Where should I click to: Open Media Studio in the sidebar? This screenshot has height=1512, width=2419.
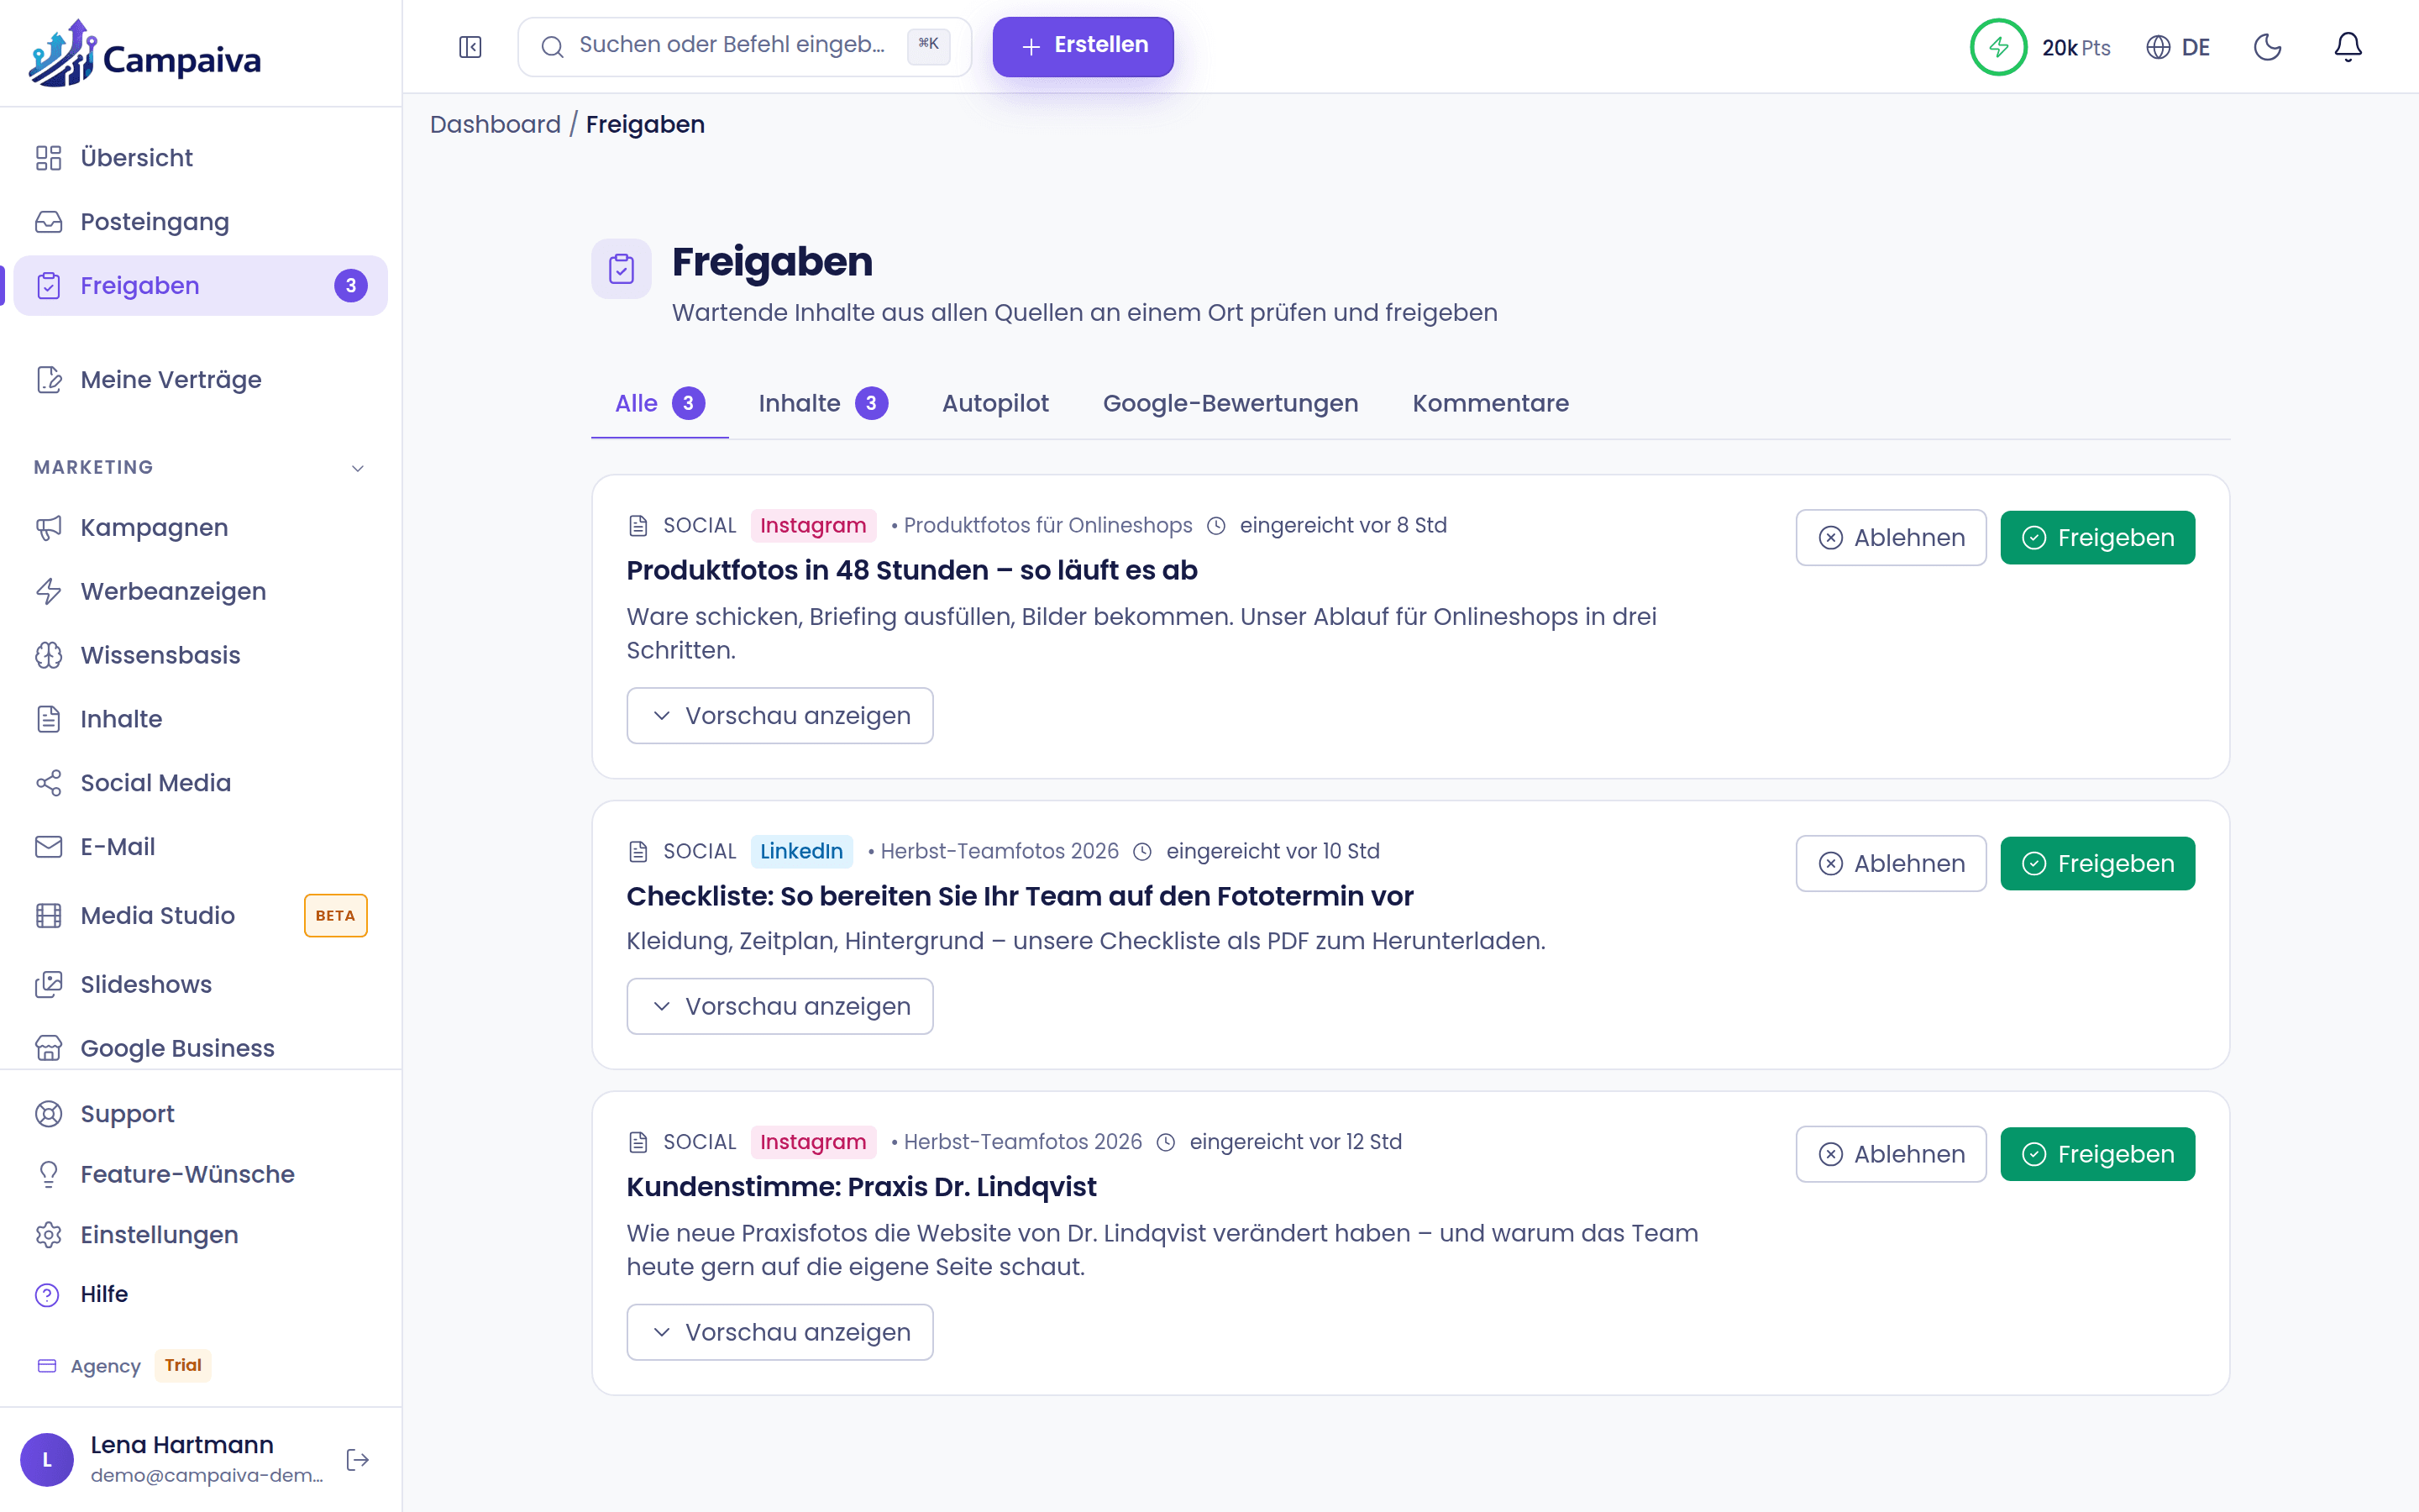[201, 915]
